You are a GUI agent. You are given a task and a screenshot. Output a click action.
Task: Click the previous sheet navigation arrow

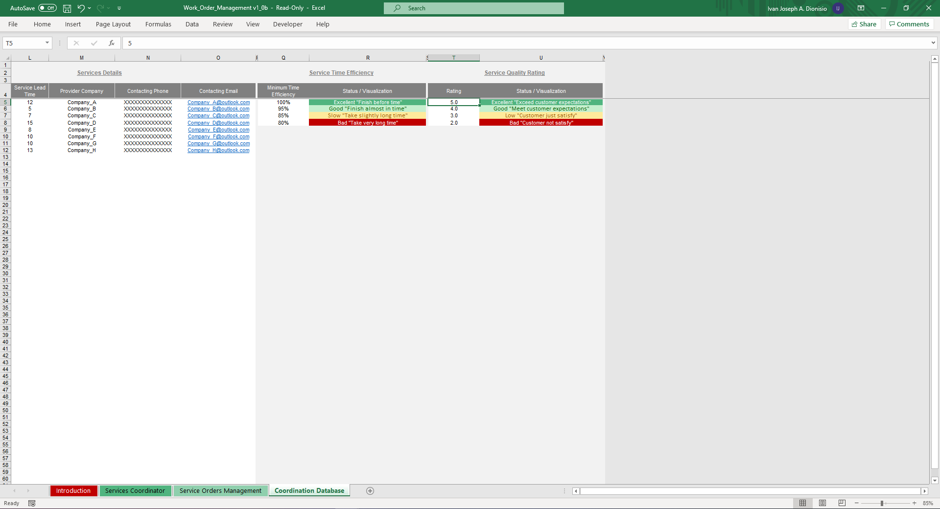[x=14, y=491]
